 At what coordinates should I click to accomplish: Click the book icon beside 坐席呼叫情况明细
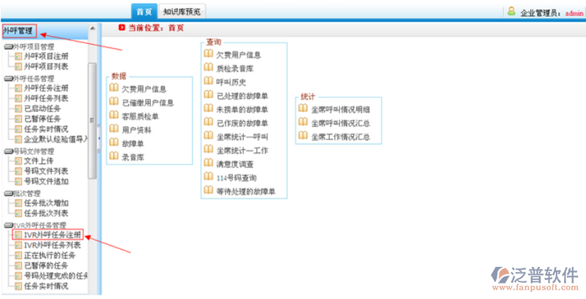303,109
